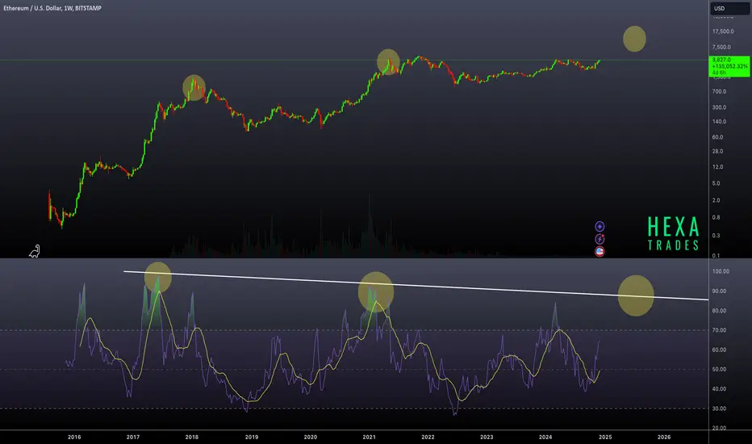The height and width of the screenshot is (444, 752).
Task: Click the 700.0 price scale label
Action: click(719, 91)
